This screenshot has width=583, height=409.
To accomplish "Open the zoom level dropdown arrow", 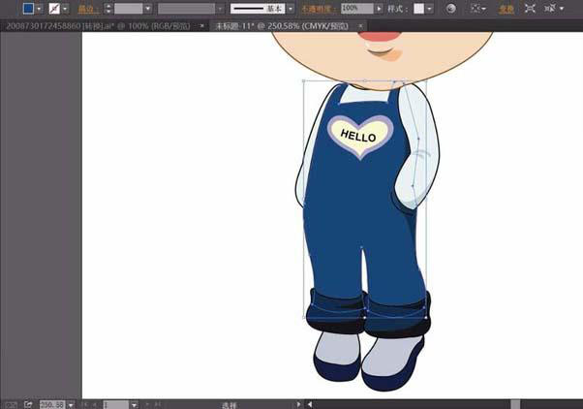I will [x=71, y=405].
